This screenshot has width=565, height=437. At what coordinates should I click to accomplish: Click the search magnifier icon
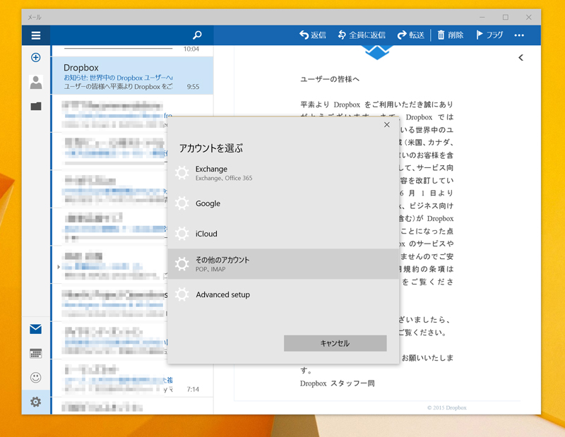tap(197, 35)
